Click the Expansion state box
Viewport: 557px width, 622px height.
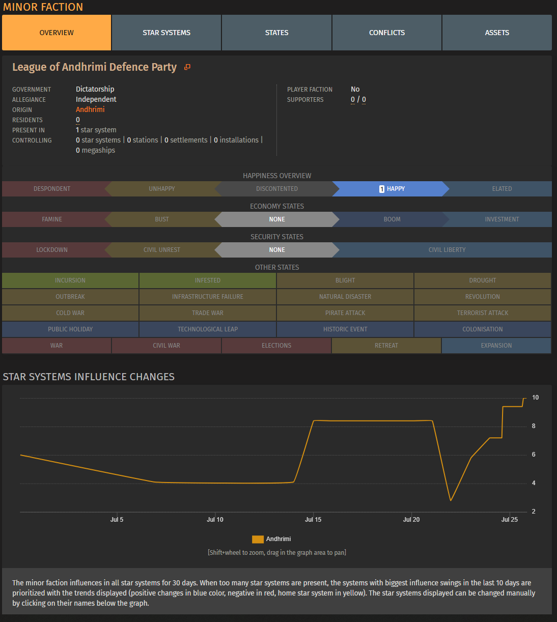point(496,346)
